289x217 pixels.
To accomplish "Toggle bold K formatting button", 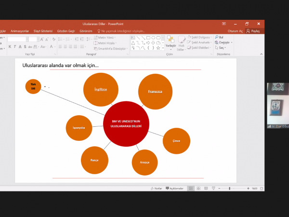I will [10, 47].
